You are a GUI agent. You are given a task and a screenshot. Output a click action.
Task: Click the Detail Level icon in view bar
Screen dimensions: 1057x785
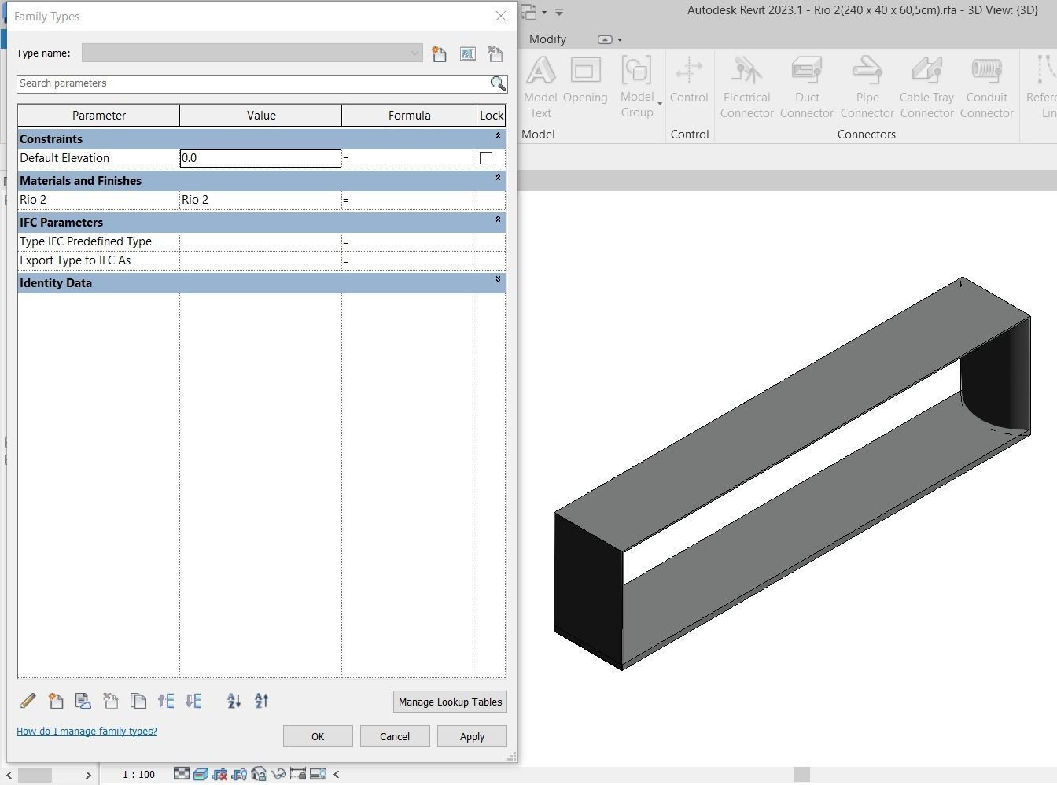pyautogui.click(x=182, y=774)
